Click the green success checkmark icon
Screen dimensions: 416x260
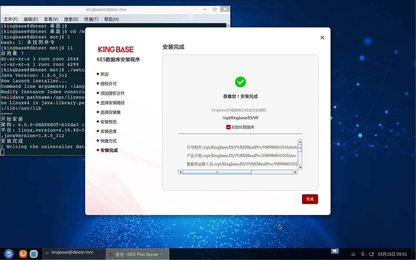(240, 82)
